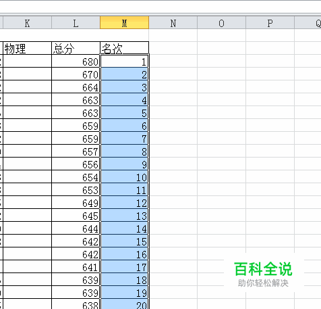Click rank cell 11 in 名次 column

124,189
